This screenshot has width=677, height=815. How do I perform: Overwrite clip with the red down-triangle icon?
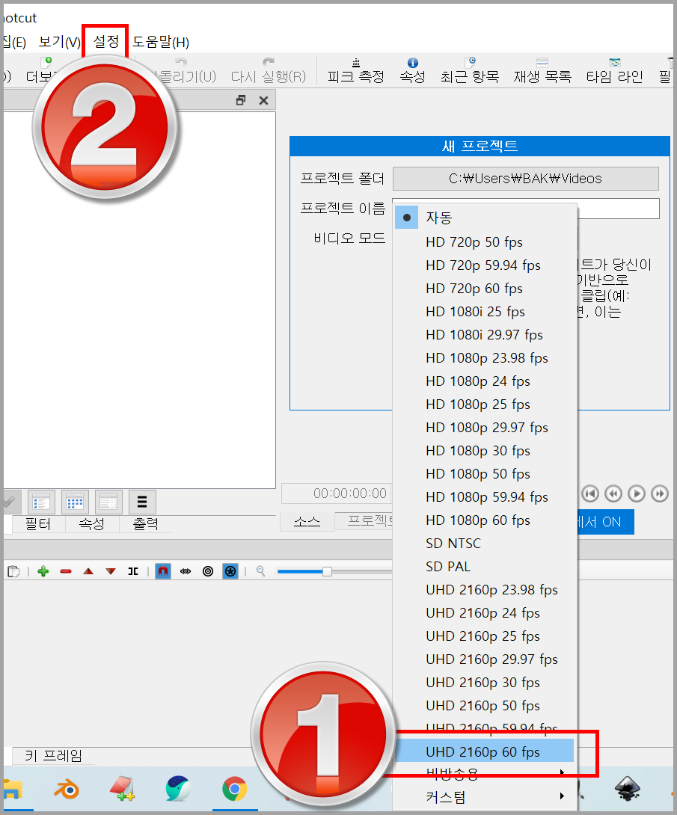point(111,571)
